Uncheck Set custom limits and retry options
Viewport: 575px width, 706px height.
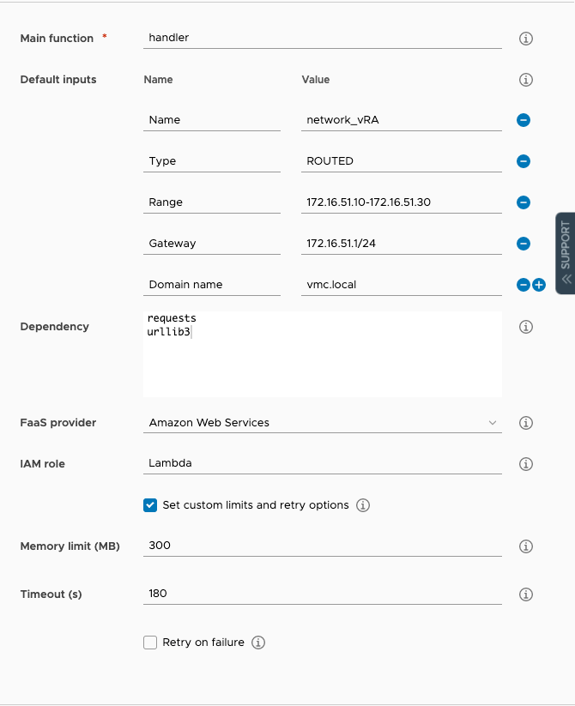tap(150, 505)
